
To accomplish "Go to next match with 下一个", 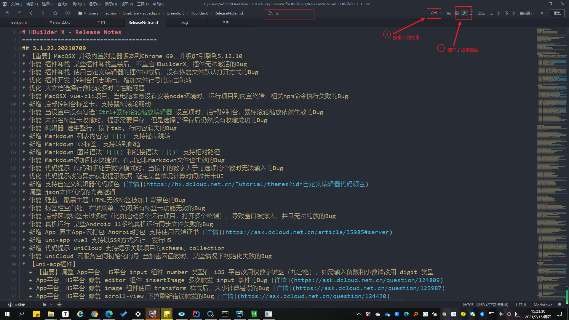I will point(510,13).
